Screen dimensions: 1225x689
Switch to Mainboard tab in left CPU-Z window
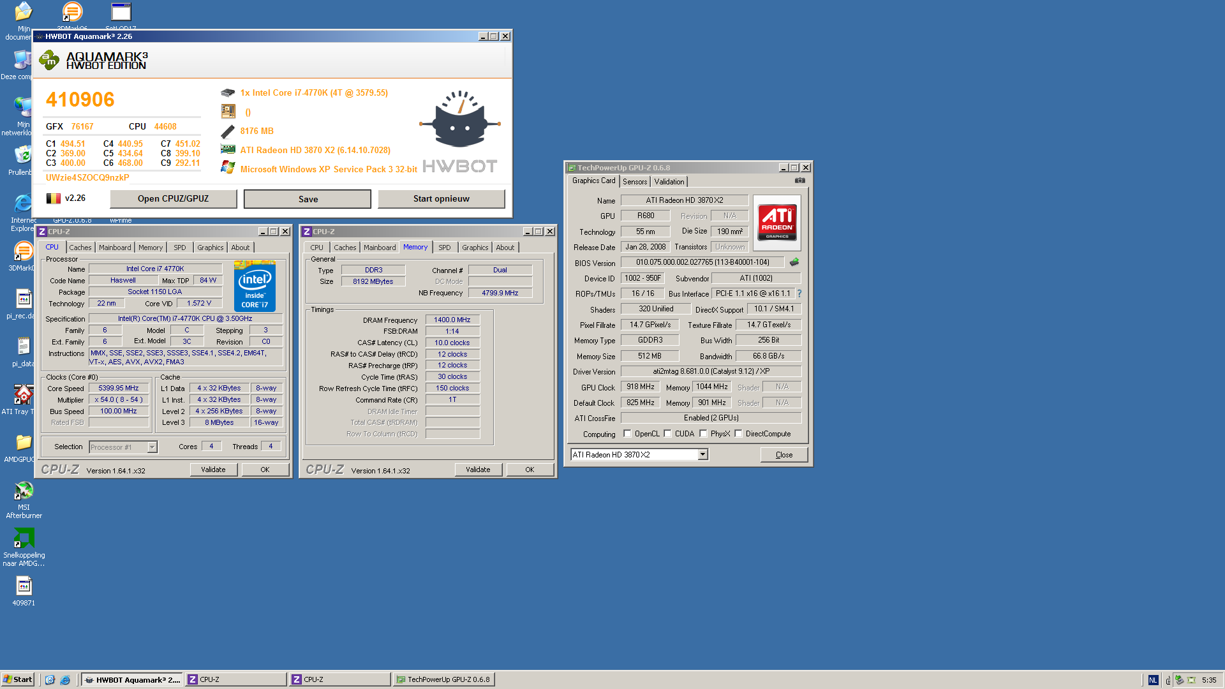tap(115, 248)
